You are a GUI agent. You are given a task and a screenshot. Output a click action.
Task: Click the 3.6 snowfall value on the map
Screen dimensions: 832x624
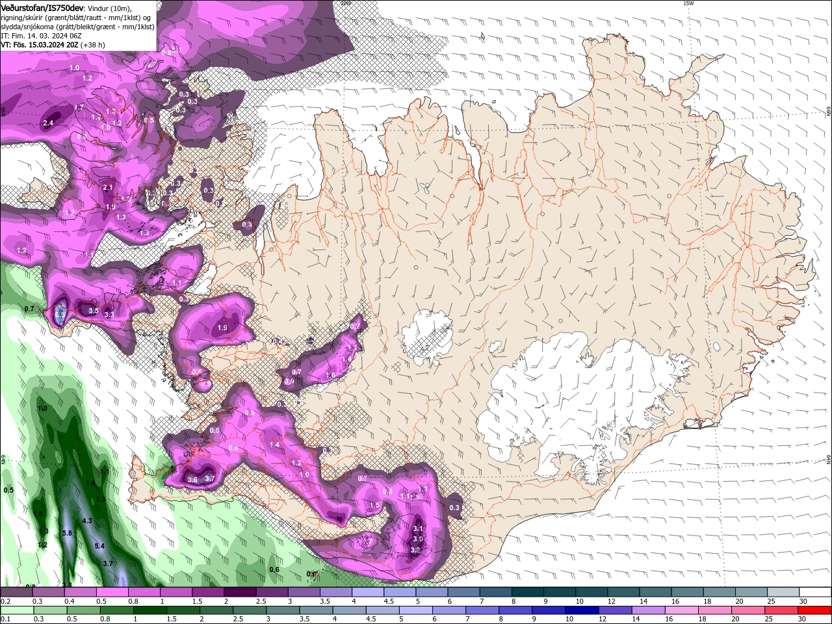click(x=192, y=480)
